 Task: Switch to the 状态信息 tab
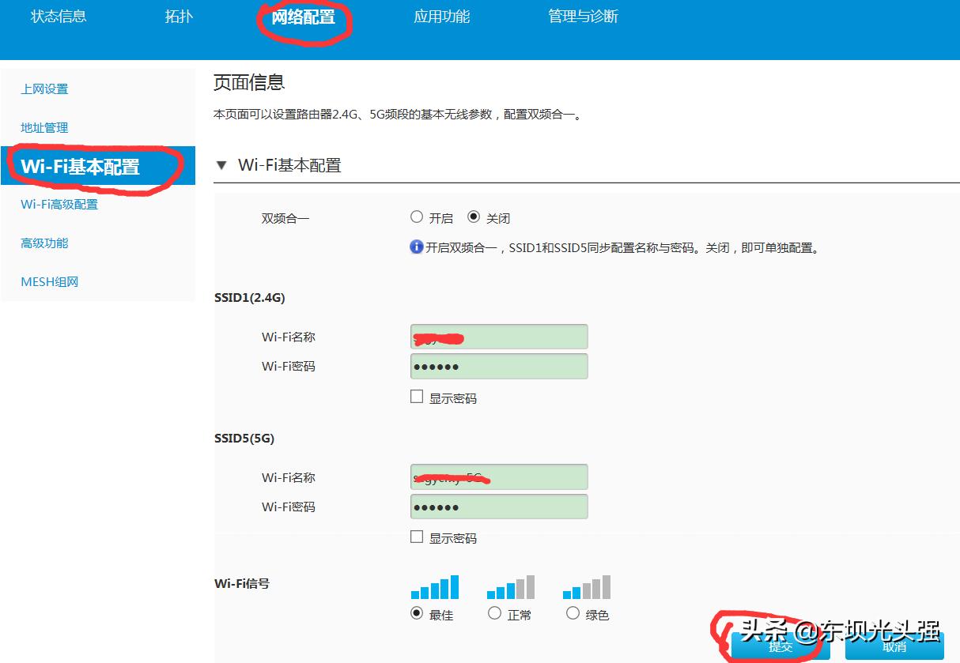point(58,16)
